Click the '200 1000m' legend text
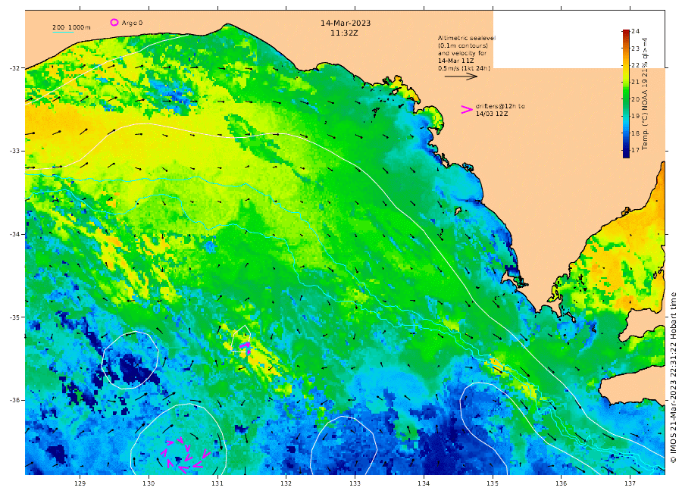The width and height of the screenshot is (682, 500). coord(71,27)
